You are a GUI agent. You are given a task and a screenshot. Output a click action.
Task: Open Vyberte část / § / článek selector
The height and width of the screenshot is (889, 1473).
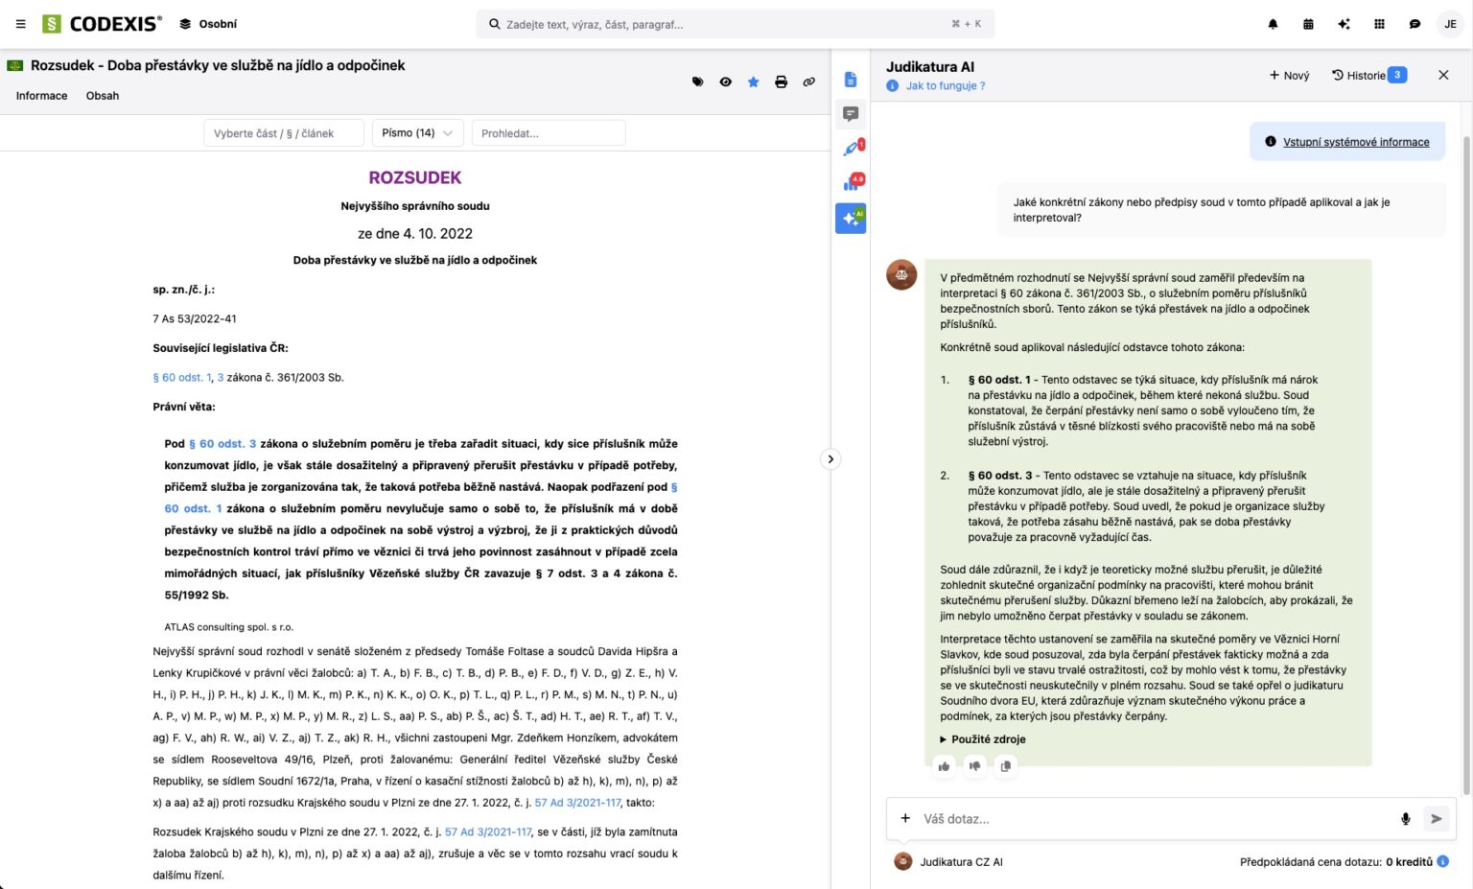tap(283, 133)
